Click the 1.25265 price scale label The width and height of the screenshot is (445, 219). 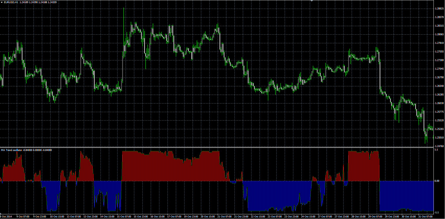pos(440,129)
